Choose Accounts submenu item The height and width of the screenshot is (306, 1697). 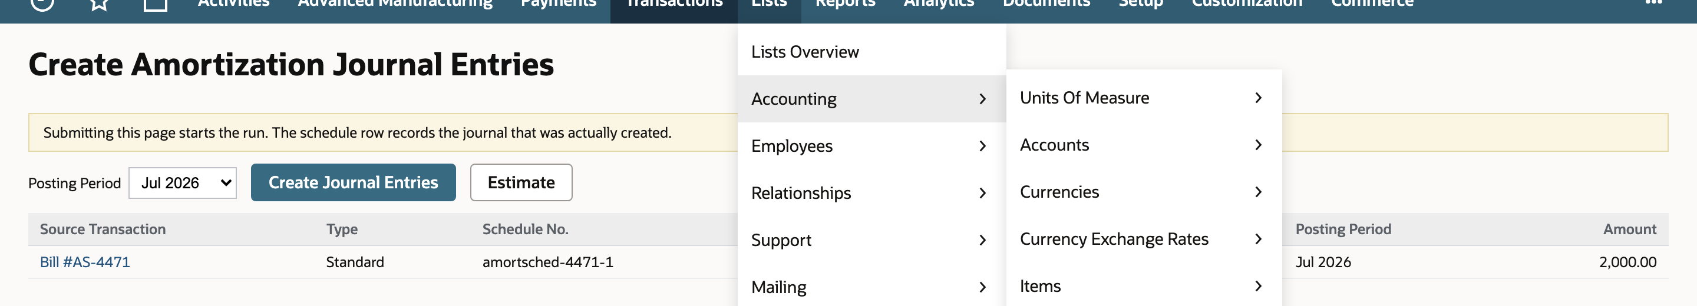[1144, 145]
